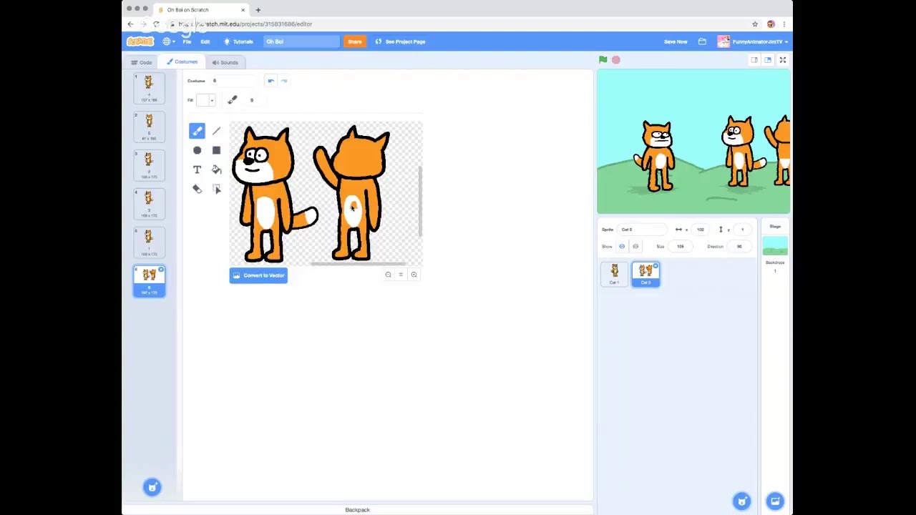The image size is (916, 515).
Task: Delete the Cat 2 sprite
Action: pyautogui.click(x=656, y=266)
